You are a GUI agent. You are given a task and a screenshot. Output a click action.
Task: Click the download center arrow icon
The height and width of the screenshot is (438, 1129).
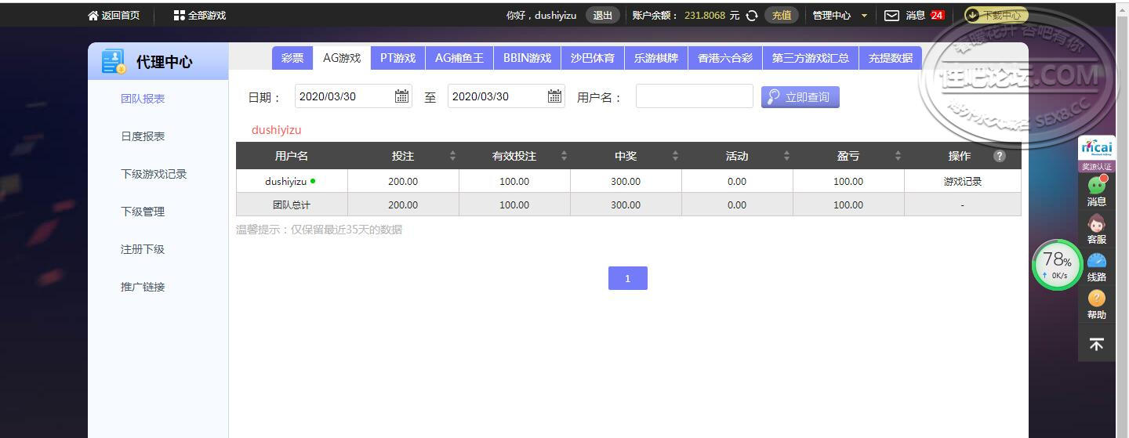[x=972, y=15]
